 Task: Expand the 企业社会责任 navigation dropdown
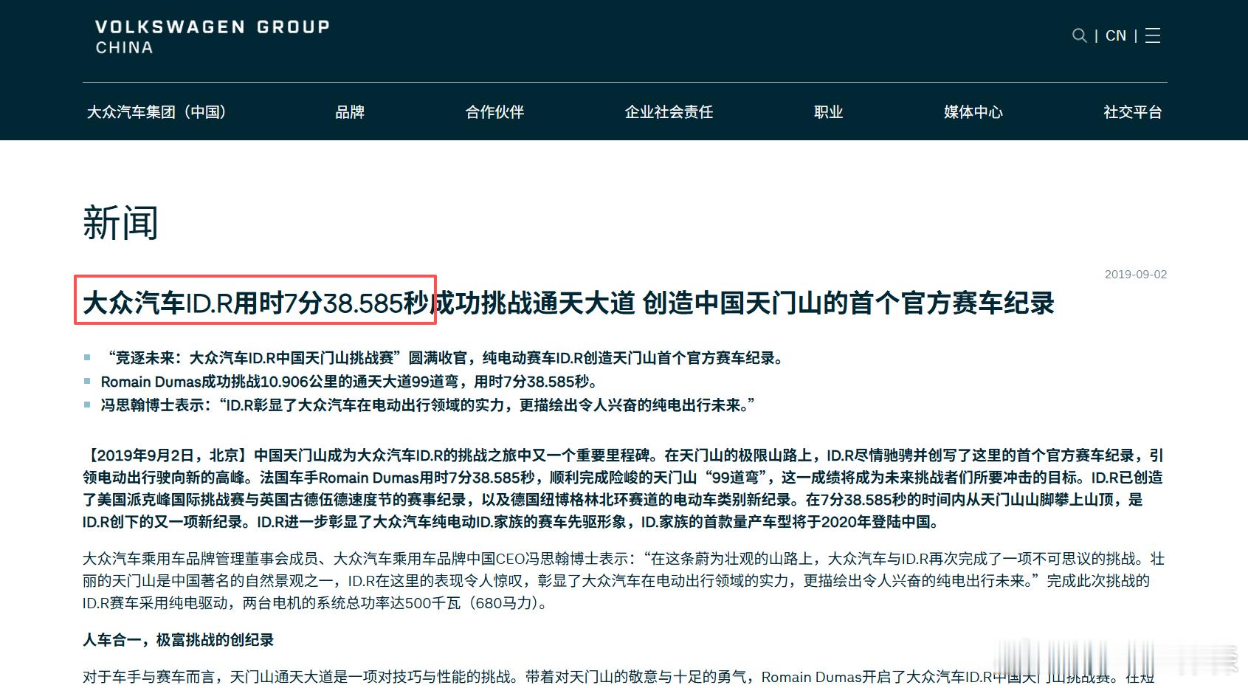click(669, 112)
